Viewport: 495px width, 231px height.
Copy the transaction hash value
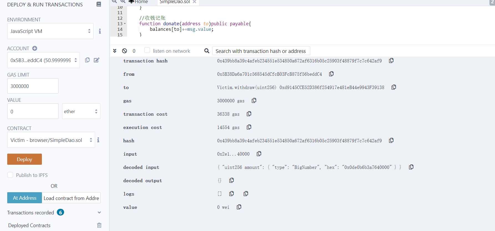point(391,61)
